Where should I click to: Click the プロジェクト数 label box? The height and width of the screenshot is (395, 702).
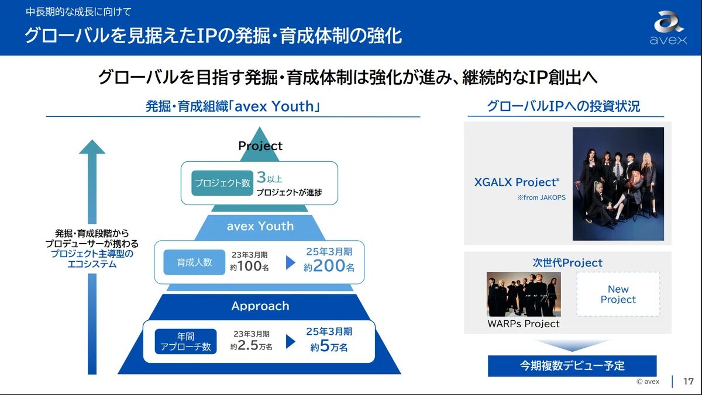pos(222,183)
